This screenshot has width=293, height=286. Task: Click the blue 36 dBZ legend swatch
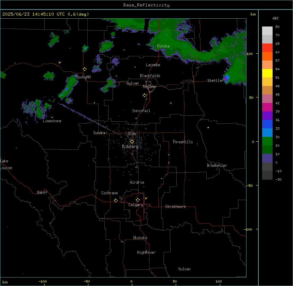(267, 124)
